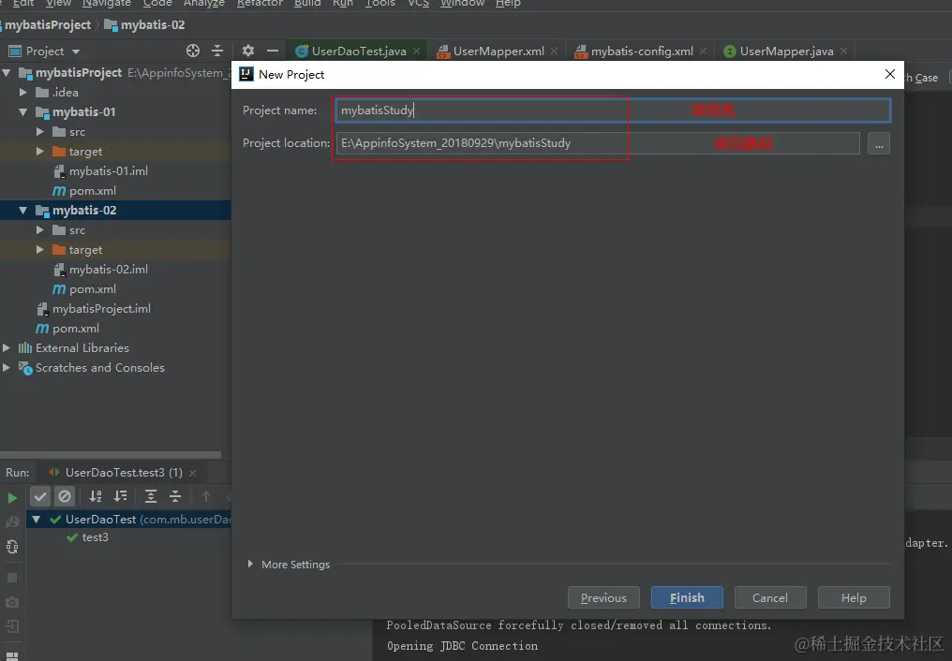Click the exit icon in Run sidebar
The image size is (952, 661).
[12, 626]
